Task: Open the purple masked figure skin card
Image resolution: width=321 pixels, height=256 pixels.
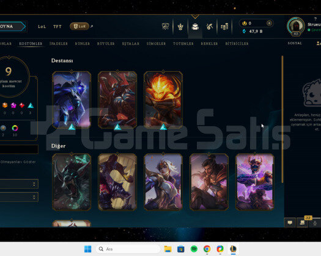Action: 255,182
